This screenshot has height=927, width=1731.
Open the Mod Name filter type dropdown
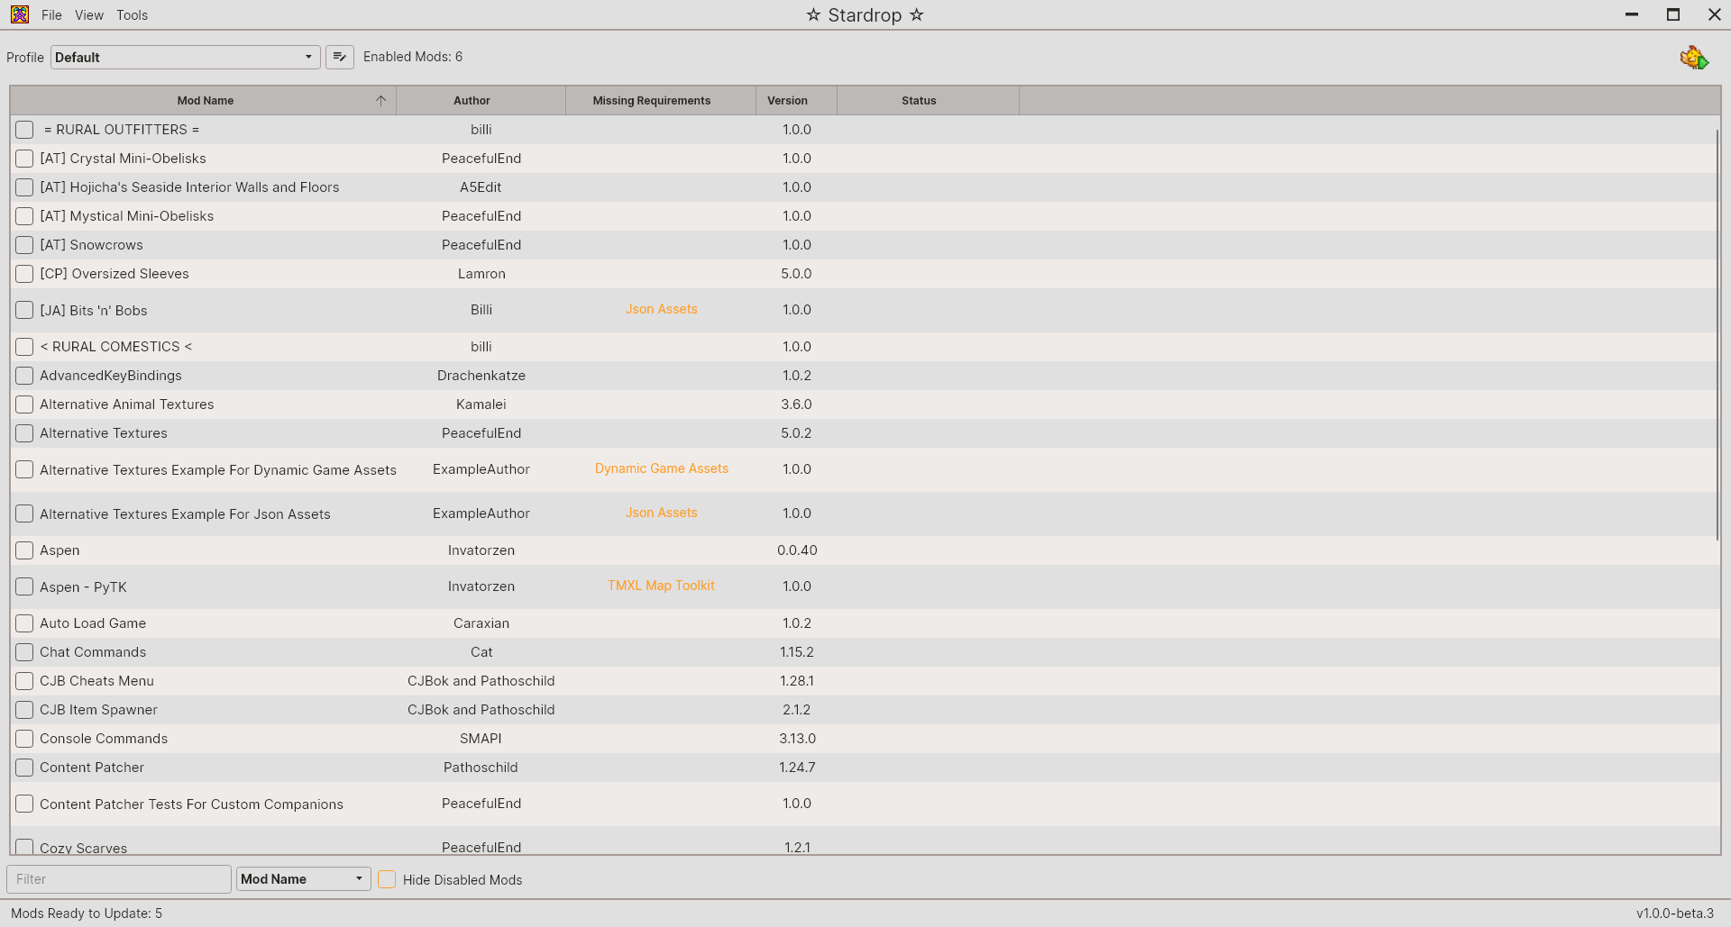(x=303, y=879)
